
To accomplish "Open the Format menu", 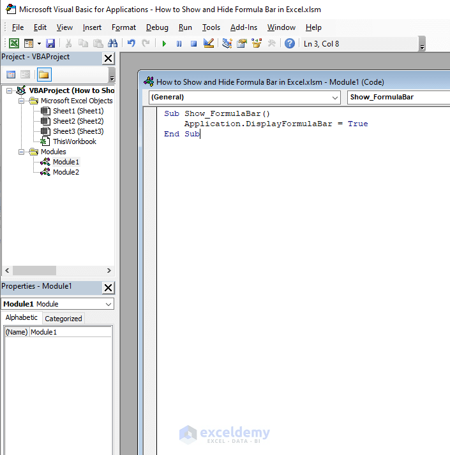I will tap(124, 27).
